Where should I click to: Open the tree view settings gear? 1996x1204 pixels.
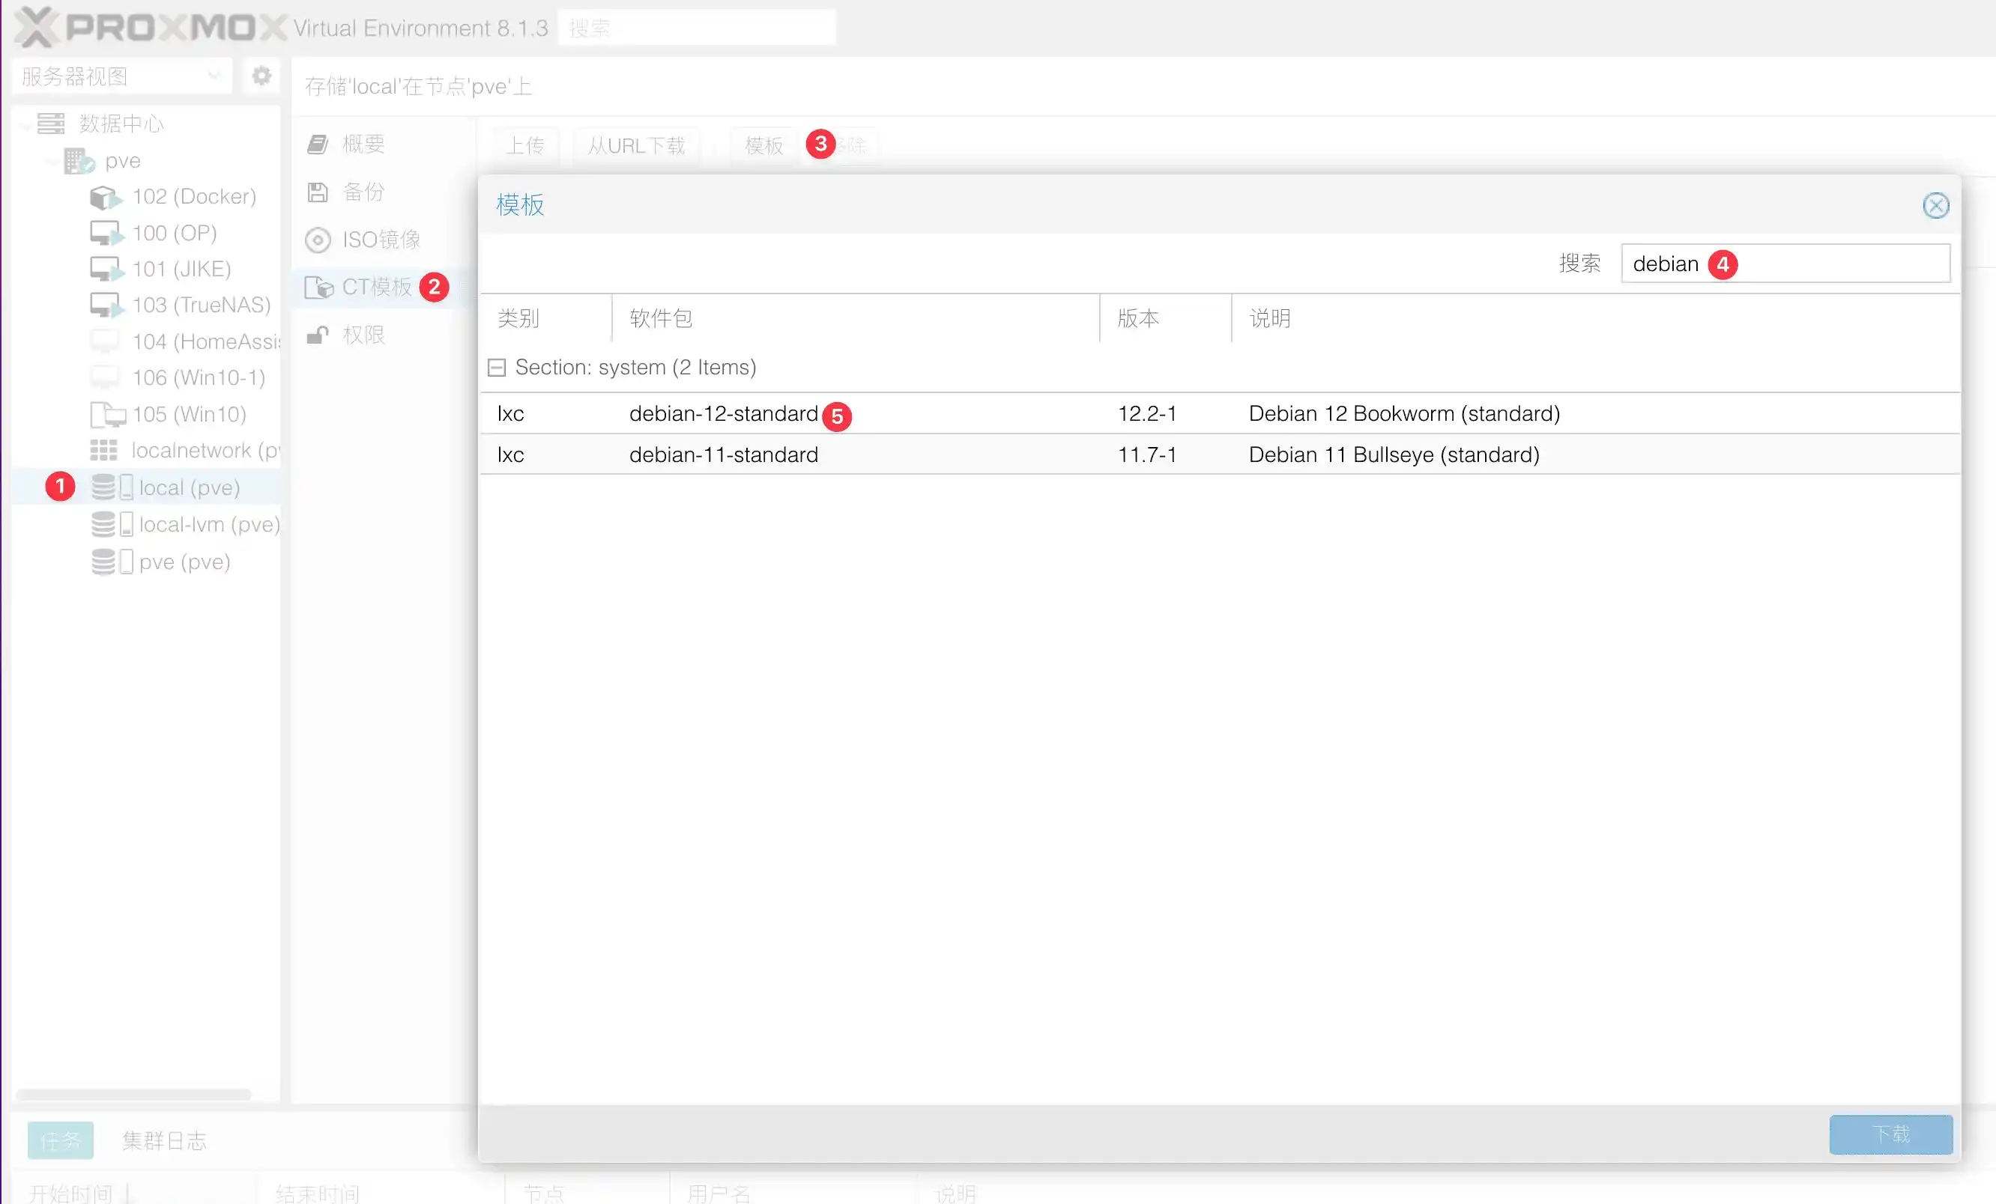click(261, 76)
